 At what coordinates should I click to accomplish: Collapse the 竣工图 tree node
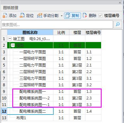pos(10,39)
